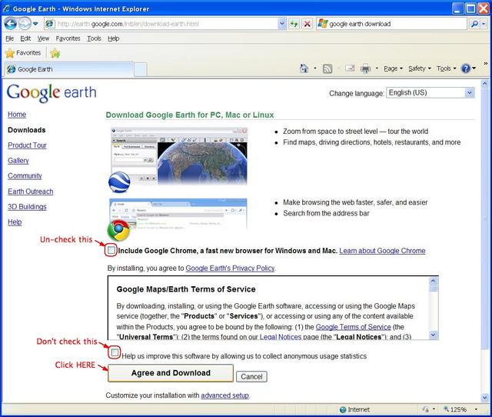Click the Agree and Download button

171,373
